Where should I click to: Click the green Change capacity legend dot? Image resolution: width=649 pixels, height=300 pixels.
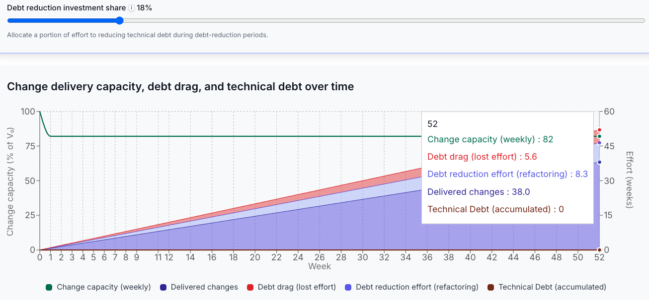coord(49,287)
